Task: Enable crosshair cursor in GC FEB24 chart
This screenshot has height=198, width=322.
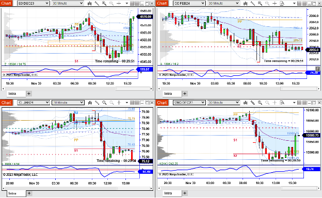Action: pyautogui.click(x=275, y=3)
